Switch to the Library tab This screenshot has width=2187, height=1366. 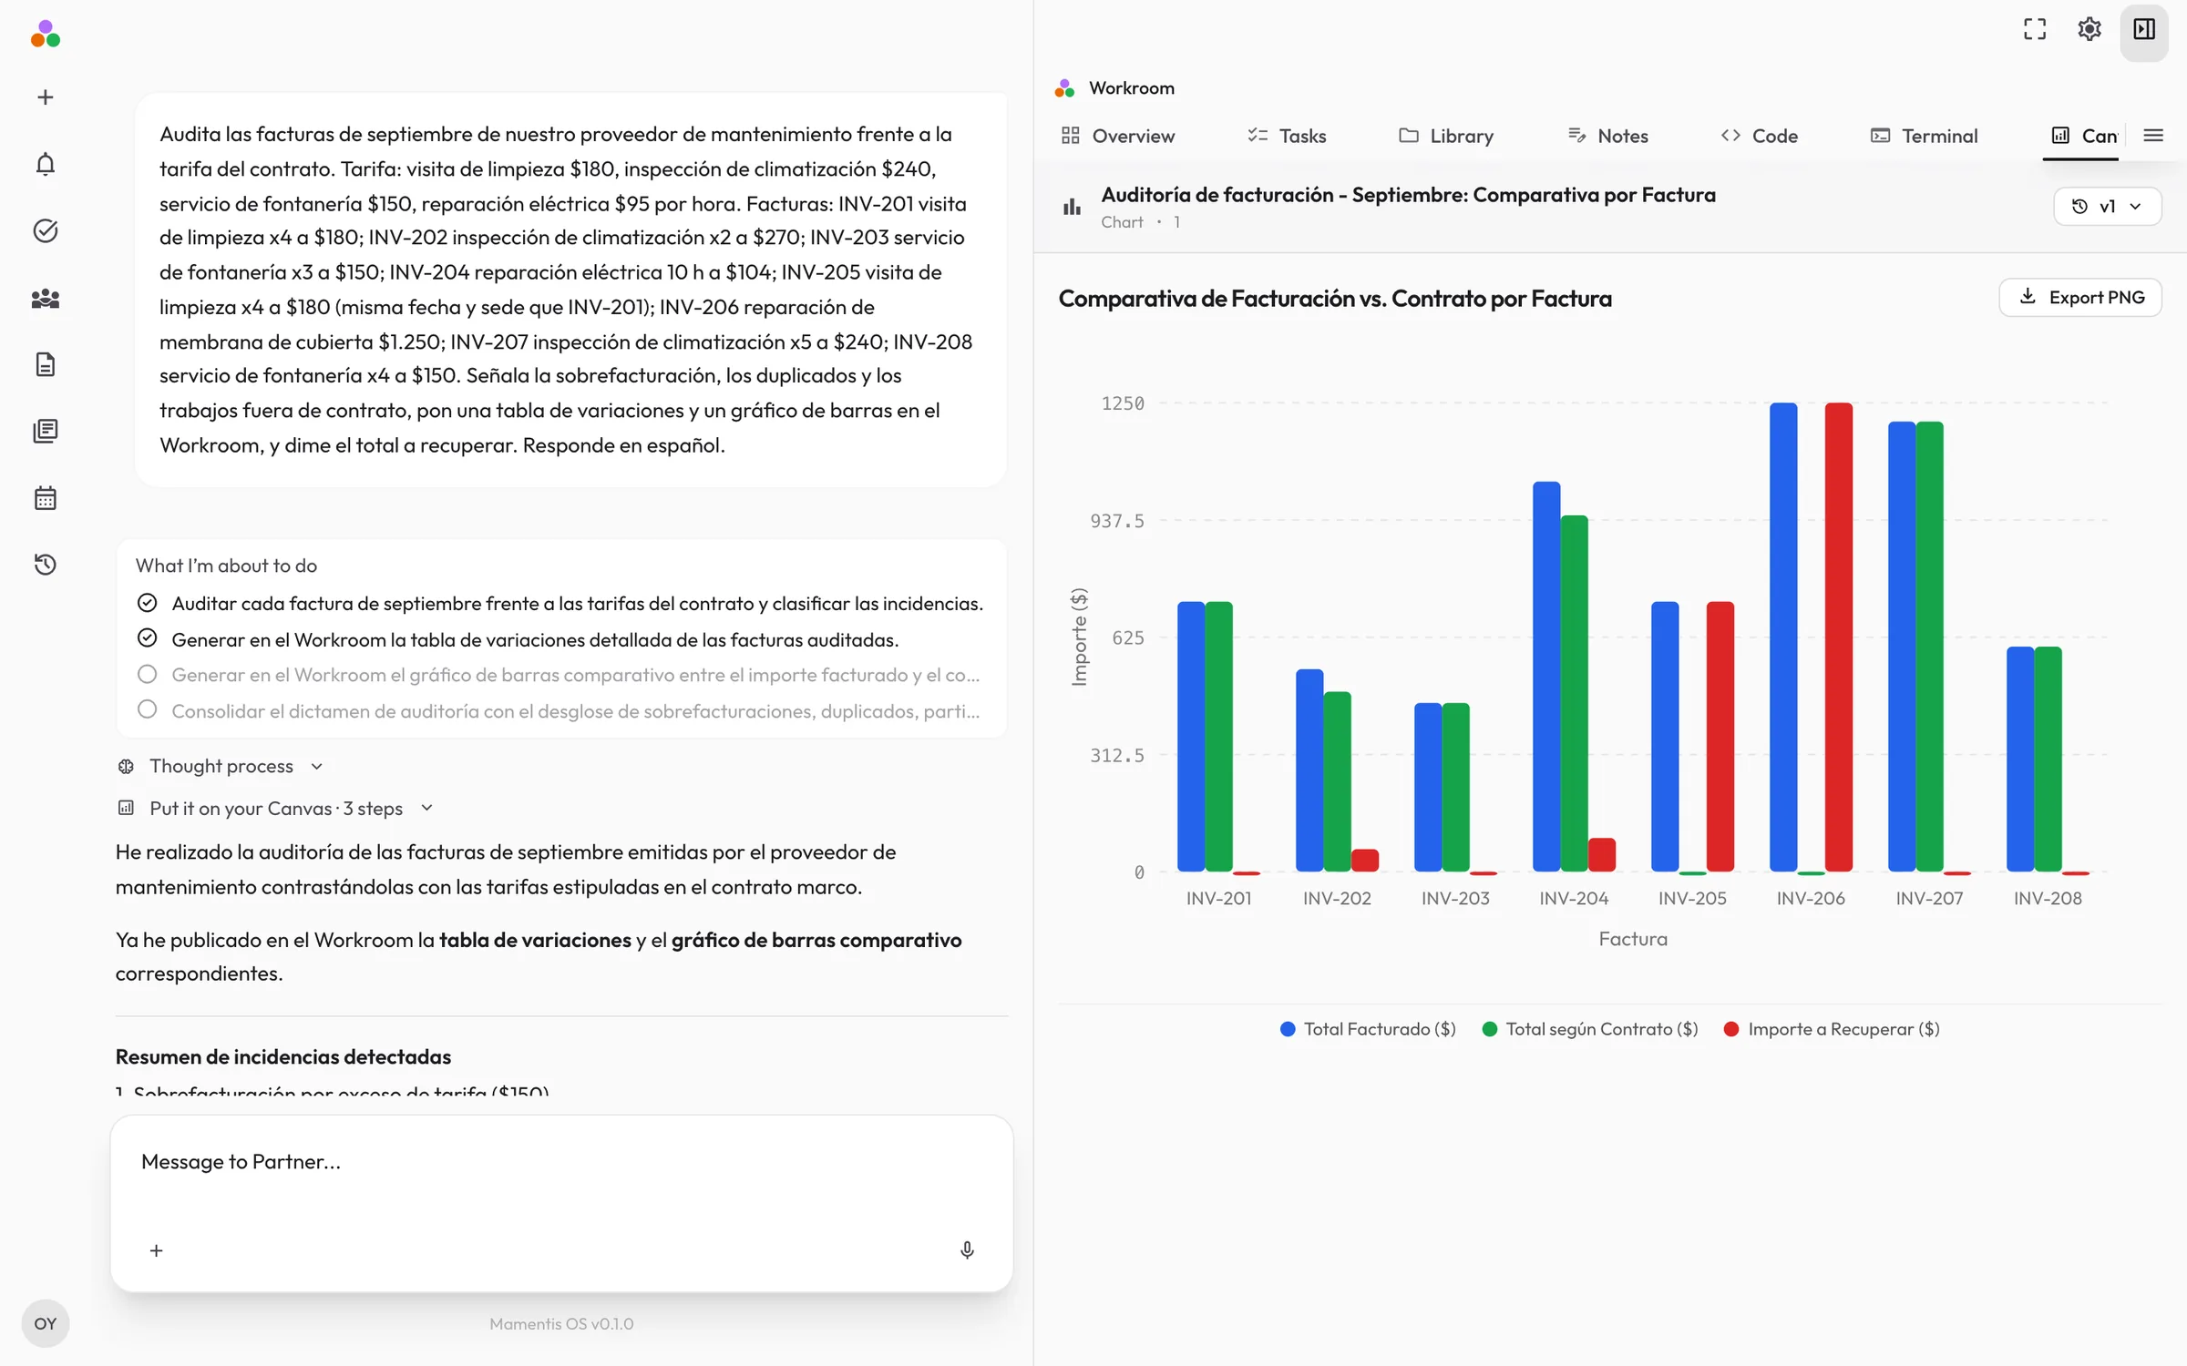(1446, 136)
